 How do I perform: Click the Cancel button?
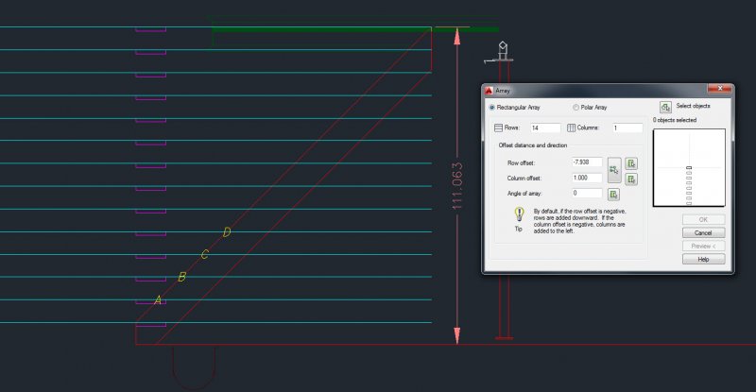tap(703, 233)
